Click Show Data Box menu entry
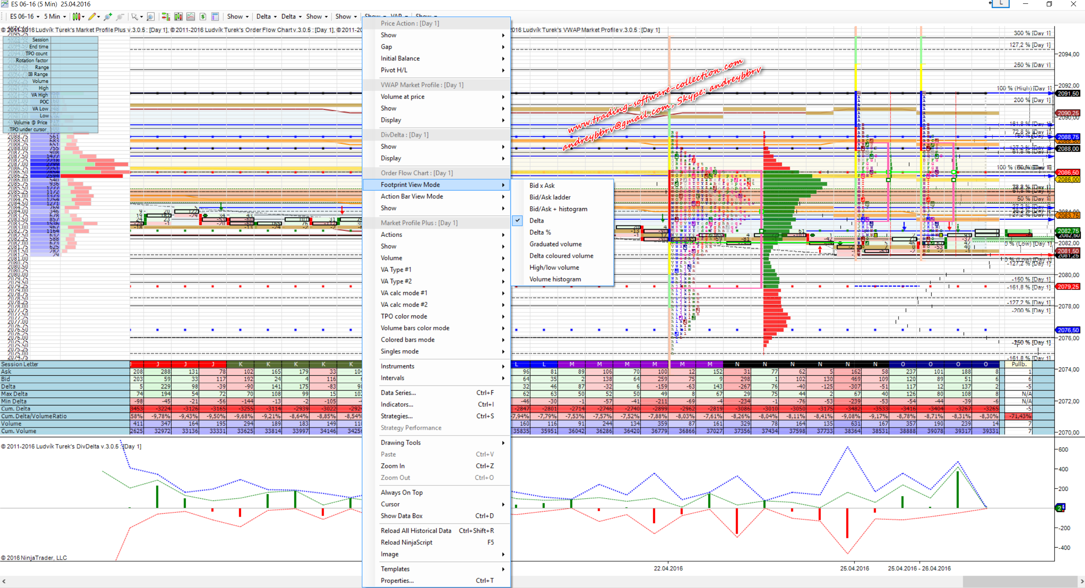The image size is (1085, 588). [x=401, y=516]
